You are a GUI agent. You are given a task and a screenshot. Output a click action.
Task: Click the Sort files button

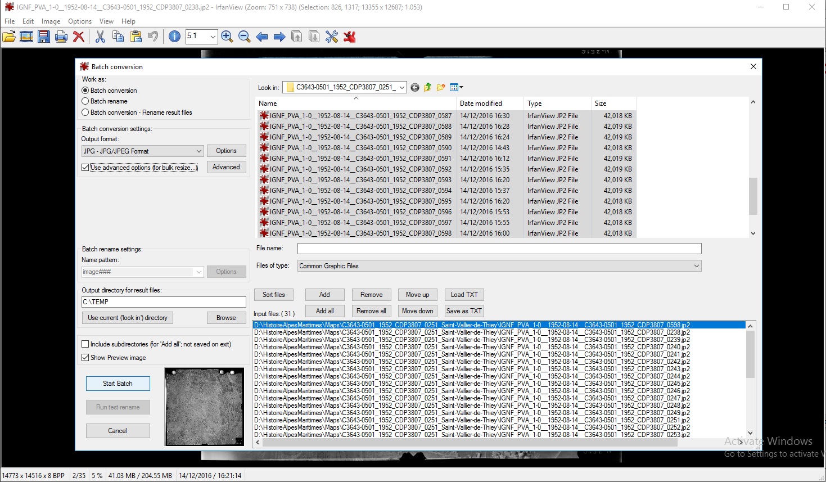(274, 295)
